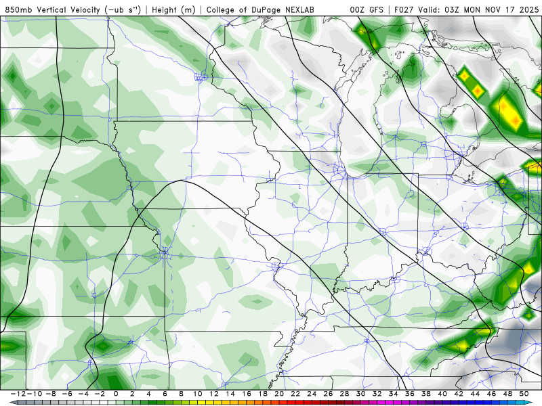
Task: Click the colorbar value label "50"
Action: pyautogui.click(x=524, y=394)
